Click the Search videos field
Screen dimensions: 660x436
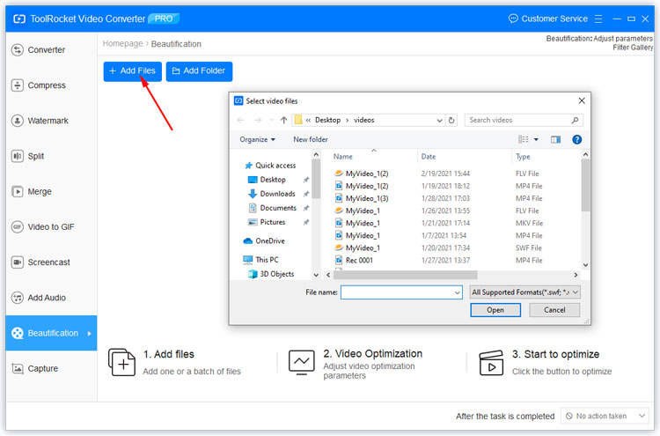(x=524, y=120)
